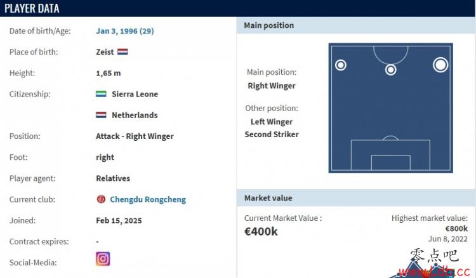Click the Relatives player agent text
476x278 pixels.
[113, 178]
